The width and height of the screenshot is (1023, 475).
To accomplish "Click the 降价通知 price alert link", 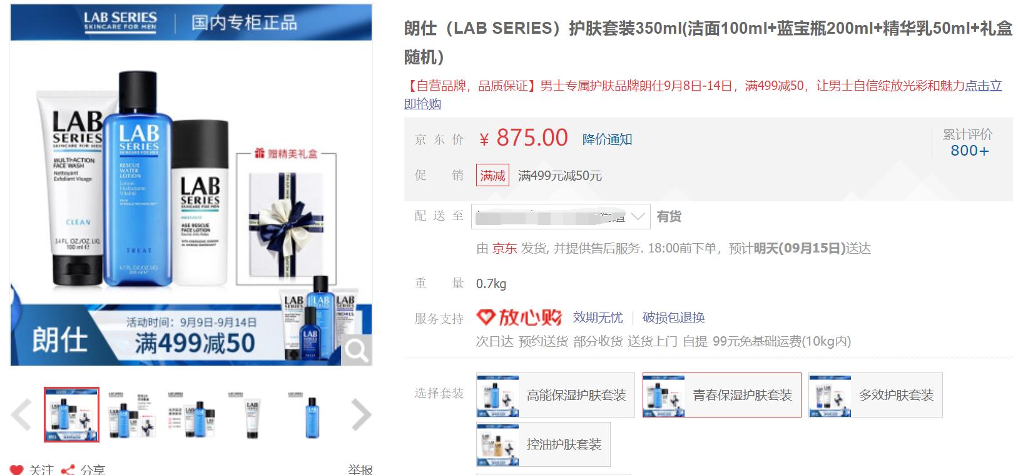I will [x=607, y=139].
